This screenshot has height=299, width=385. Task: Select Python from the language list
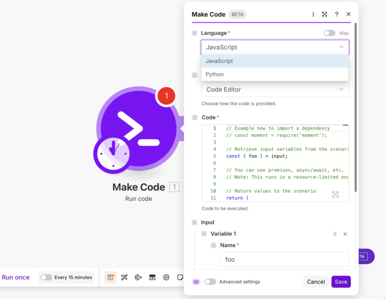coord(275,74)
